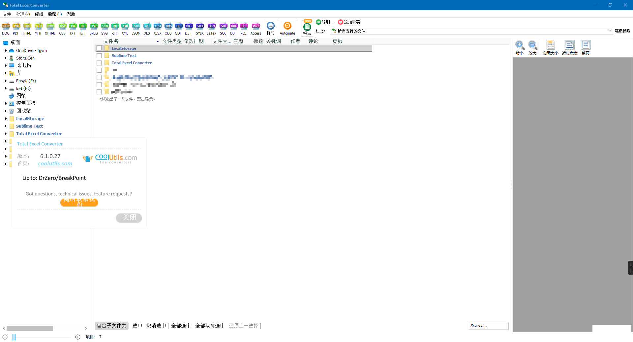Click the JPEG conversion icon
Screen dimensions: 633x342
pos(94,29)
